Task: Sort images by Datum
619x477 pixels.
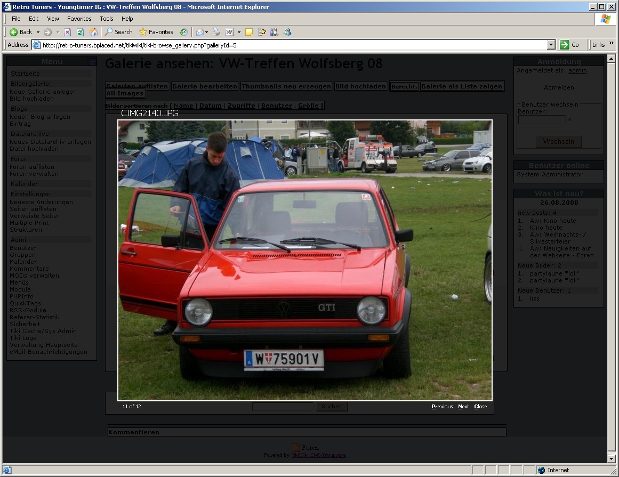Action: pos(211,106)
